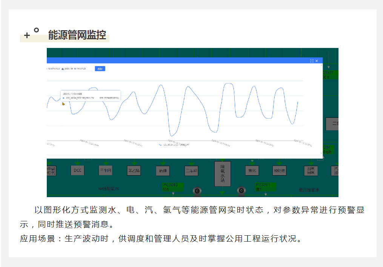
Task: Select the 焦化 unit block
Action: point(252,171)
